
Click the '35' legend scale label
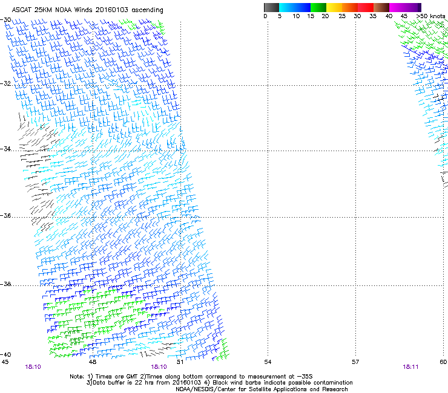click(373, 16)
